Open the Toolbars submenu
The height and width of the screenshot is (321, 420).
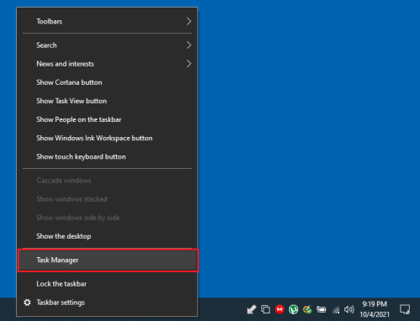(108, 21)
